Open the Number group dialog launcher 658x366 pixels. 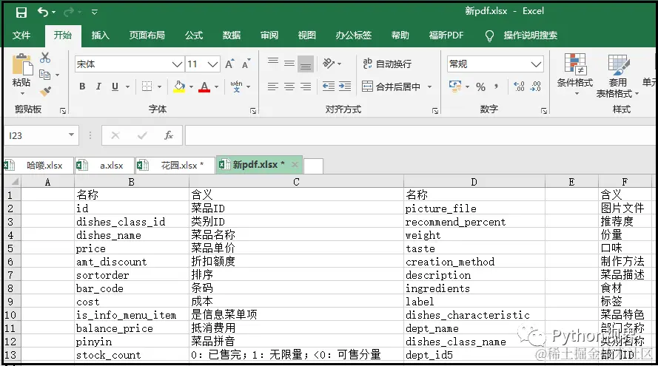544,111
